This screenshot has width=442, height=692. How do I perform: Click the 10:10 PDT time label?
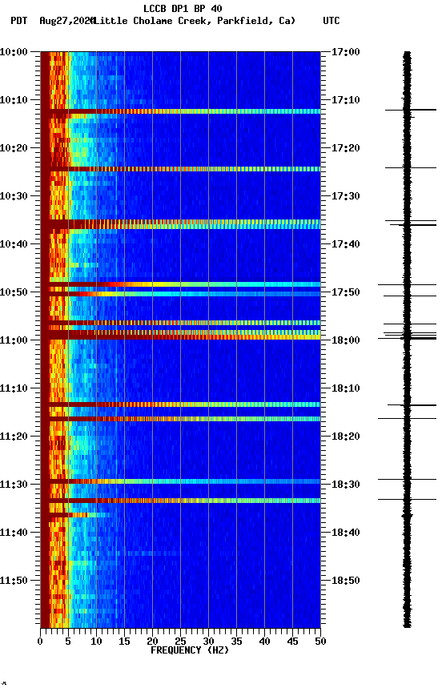click(x=14, y=100)
